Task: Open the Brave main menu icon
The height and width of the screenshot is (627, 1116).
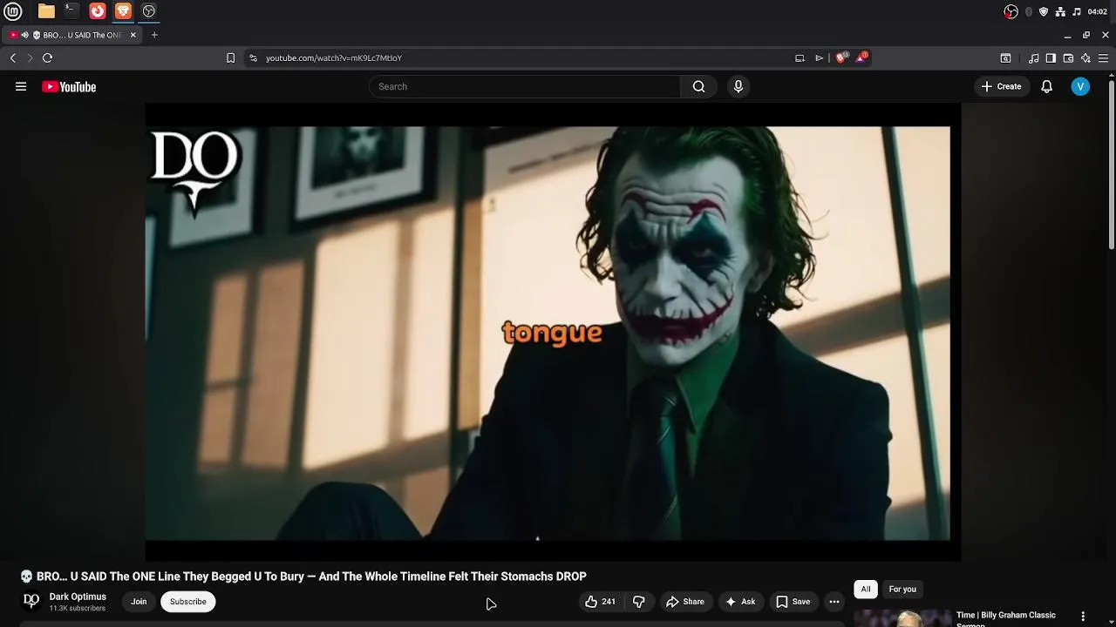Action: tap(1103, 57)
